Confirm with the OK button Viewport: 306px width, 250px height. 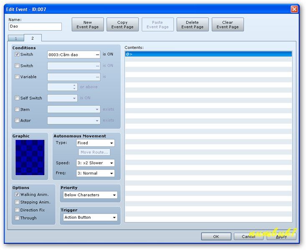click(x=216, y=237)
